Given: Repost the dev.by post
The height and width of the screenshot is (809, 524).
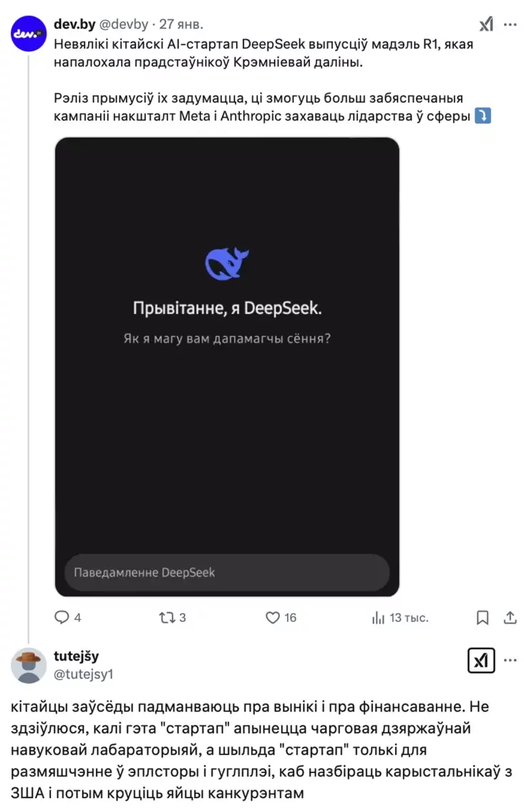Looking at the screenshot, I should tap(167, 617).
